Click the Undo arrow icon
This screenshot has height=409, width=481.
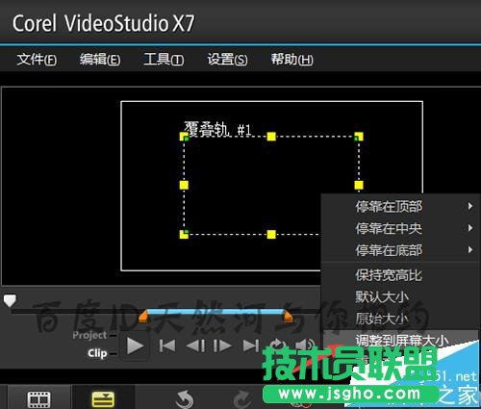tap(185, 399)
